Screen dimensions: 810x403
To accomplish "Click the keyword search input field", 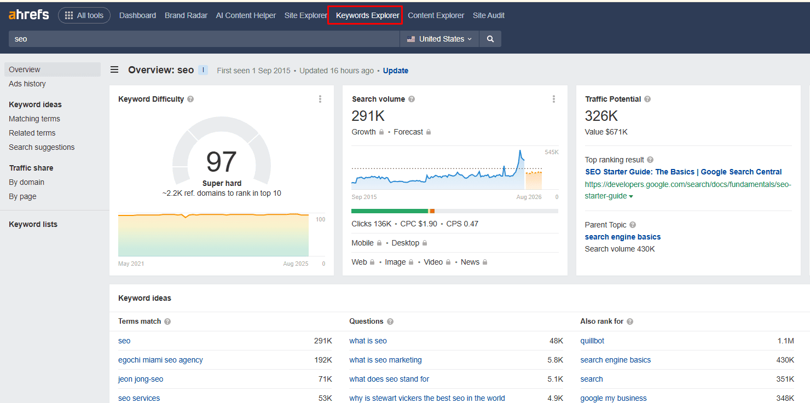I will tap(204, 39).
